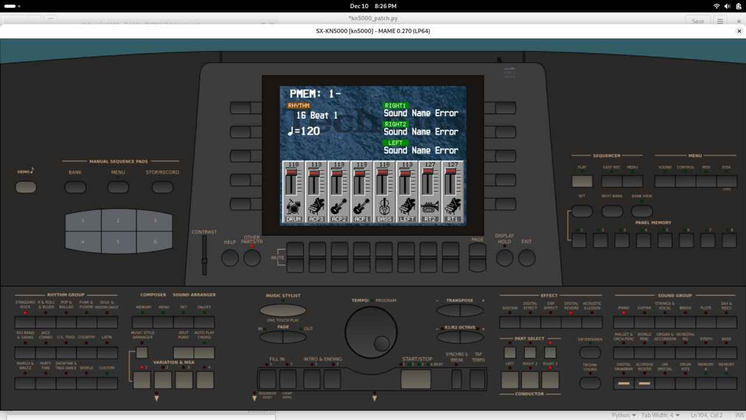Viewport: 746px width, 420px height.
Task: Toggle Digital Reverb effect button
Action: 571,322
